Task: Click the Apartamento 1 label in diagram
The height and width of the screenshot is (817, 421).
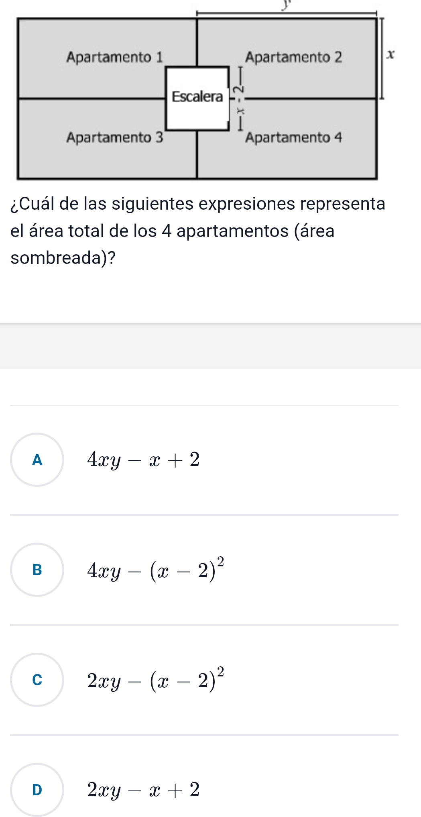Action: pyautogui.click(x=115, y=57)
